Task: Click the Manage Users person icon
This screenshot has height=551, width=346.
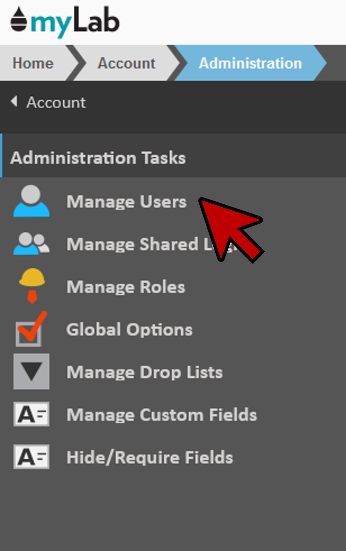Action: pos(31,201)
